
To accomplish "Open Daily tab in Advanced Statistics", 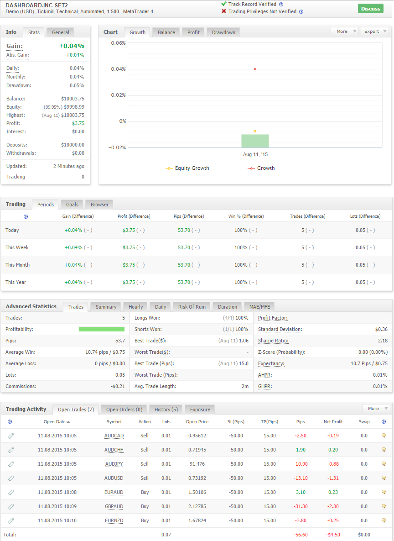I will click(x=160, y=307).
